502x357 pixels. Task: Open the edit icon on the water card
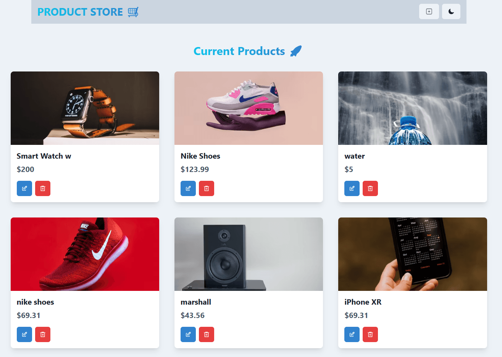point(352,188)
